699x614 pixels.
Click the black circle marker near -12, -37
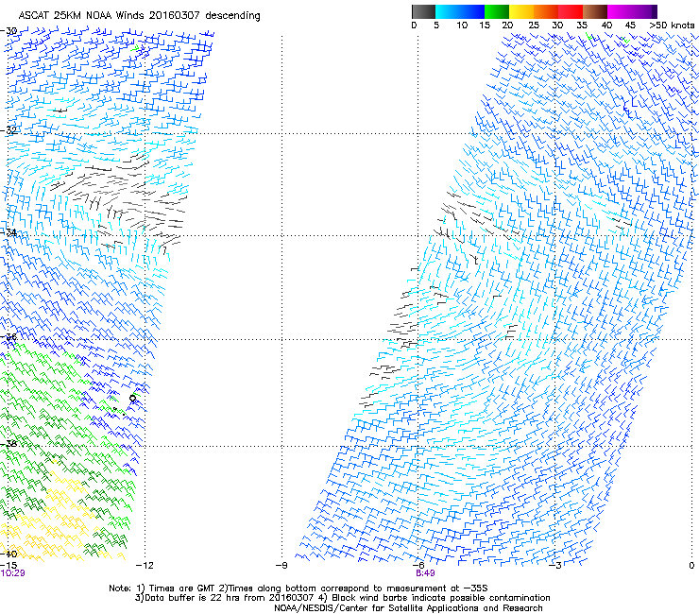pyautogui.click(x=133, y=399)
